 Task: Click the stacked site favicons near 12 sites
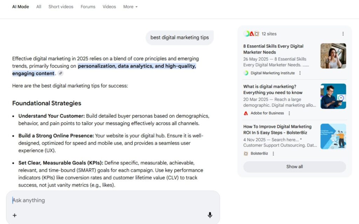(x=251, y=34)
